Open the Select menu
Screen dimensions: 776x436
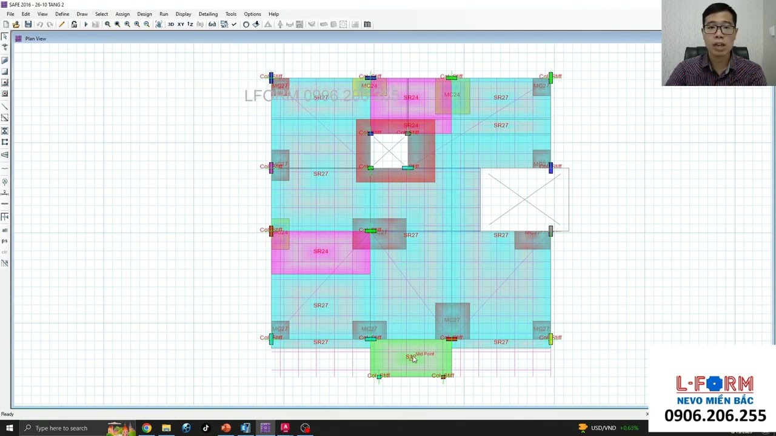point(101,14)
